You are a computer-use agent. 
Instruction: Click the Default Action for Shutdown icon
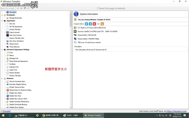click(x=8, y=90)
